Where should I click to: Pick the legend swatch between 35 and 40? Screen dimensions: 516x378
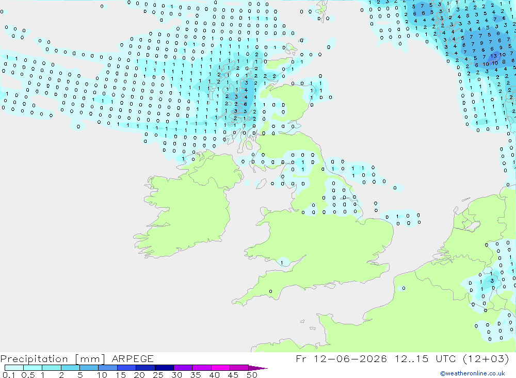pos(202,368)
